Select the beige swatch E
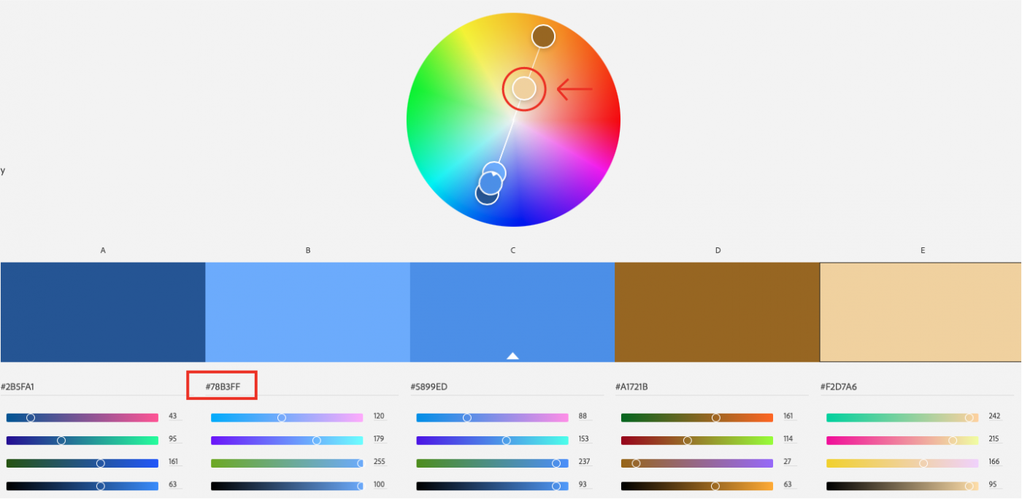Viewport: 1022px width, 499px height. click(x=921, y=312)
